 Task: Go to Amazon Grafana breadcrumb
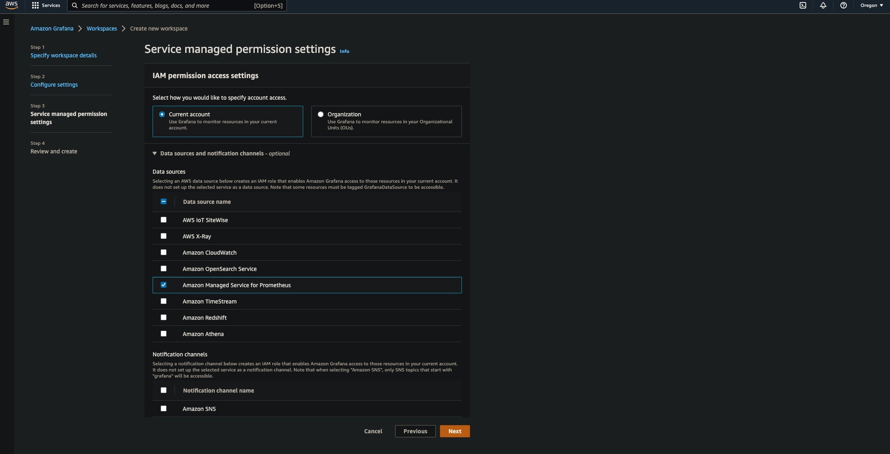(52, 28)
